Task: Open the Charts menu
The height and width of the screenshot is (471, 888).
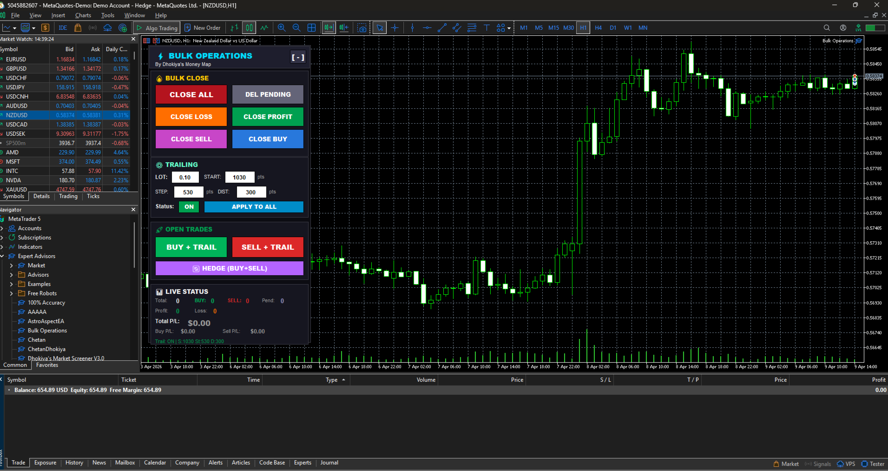Action: [83, 15]
